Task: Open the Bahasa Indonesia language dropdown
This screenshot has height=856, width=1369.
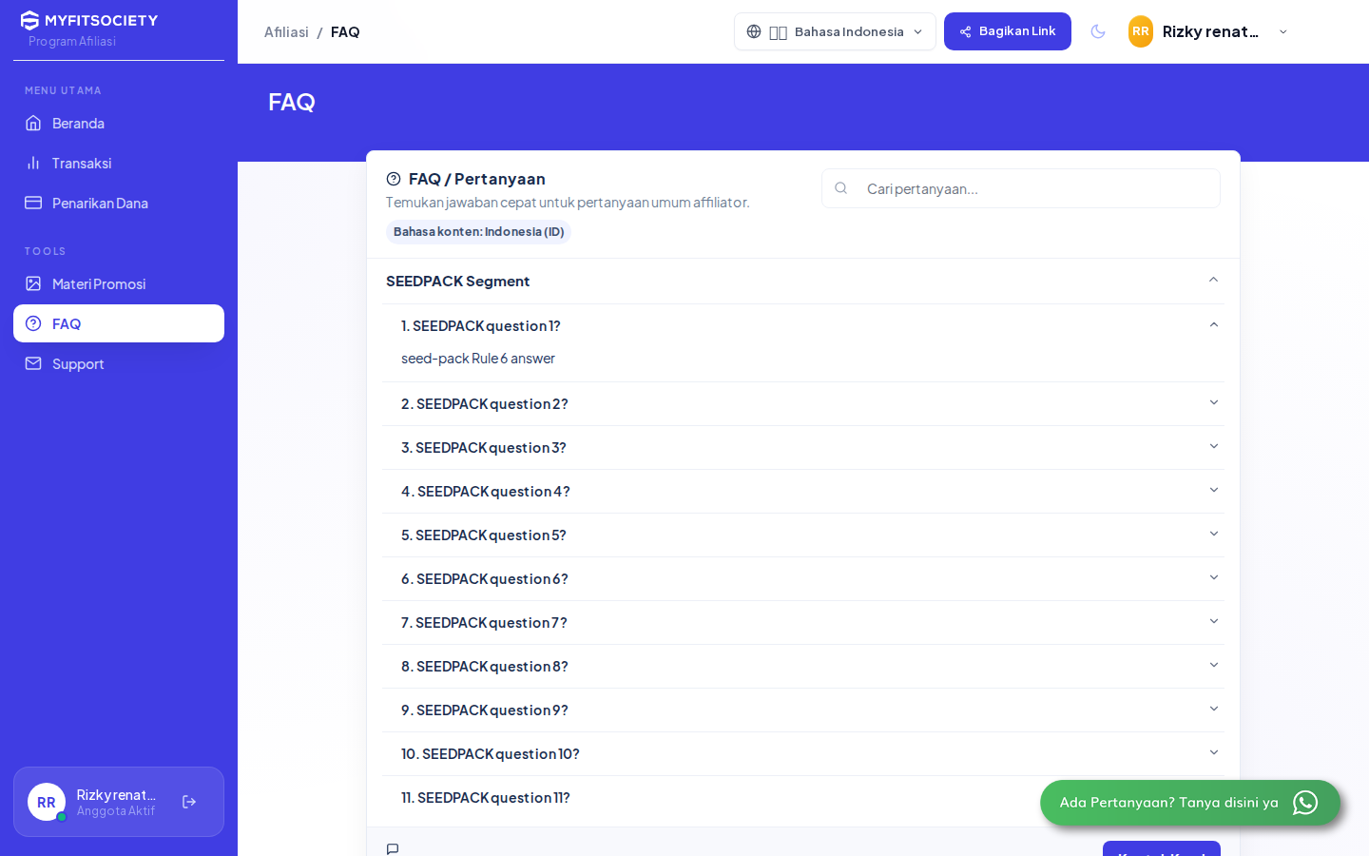Action: point(835,31)
